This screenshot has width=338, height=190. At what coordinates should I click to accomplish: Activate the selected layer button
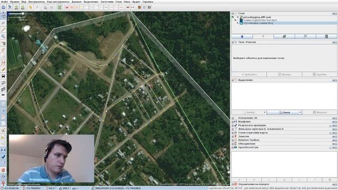click(x=284, y=36)
